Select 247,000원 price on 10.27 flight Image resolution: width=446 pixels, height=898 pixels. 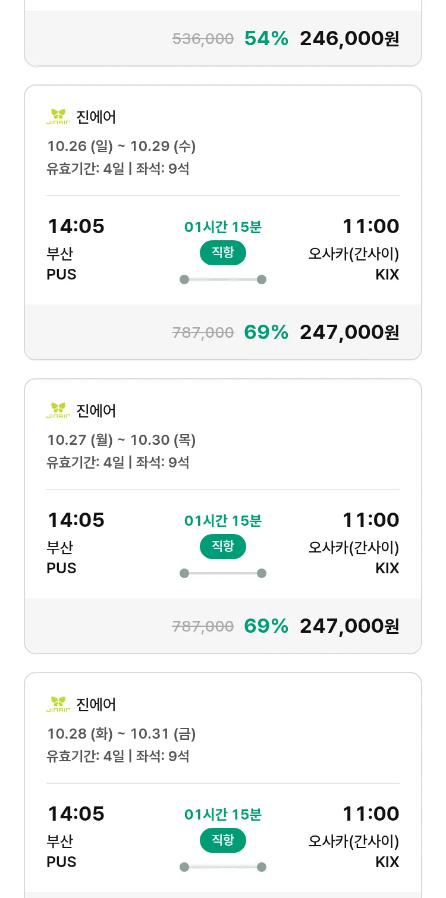tap(349, 626)
